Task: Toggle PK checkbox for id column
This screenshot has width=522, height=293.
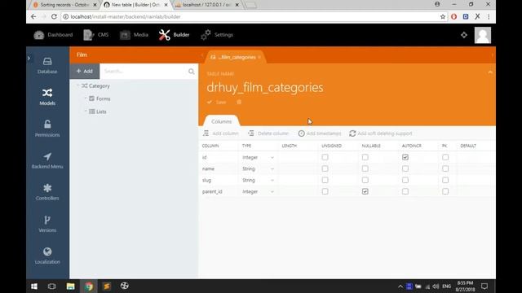Action: pos(445,157)
